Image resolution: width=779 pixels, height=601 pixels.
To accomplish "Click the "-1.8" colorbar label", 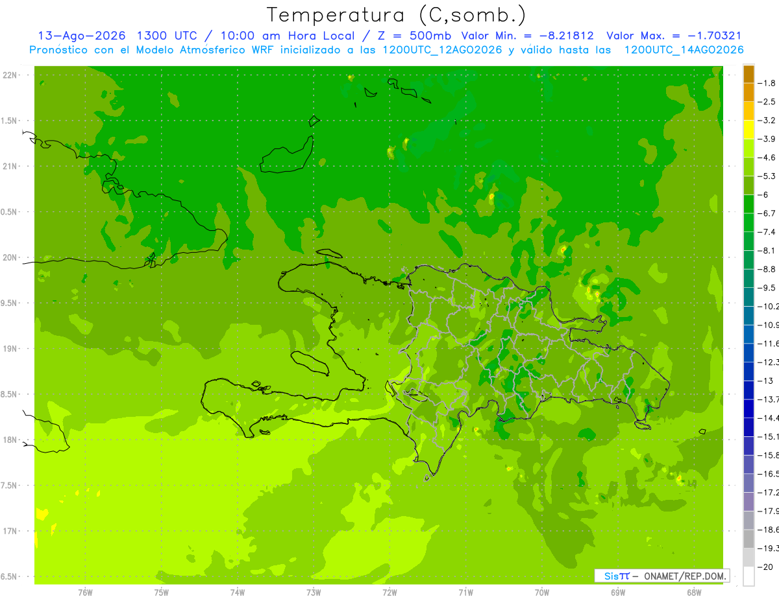I will 768,83.
